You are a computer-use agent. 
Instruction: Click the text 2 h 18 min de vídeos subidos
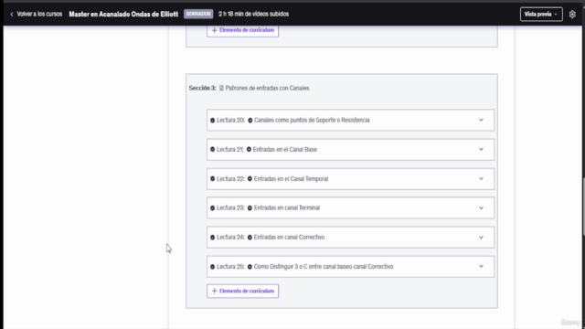click(x=254, y=14)
